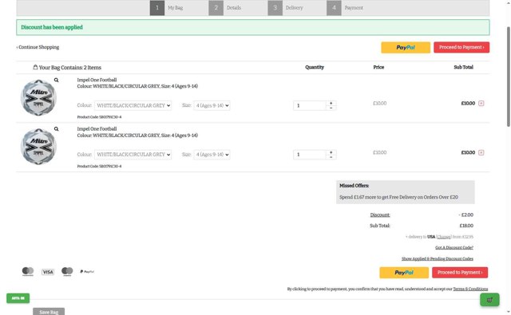The width and height of the screenshot is (511, 315).
Task: Click the second football's quantity field
Action: point(310,155)
